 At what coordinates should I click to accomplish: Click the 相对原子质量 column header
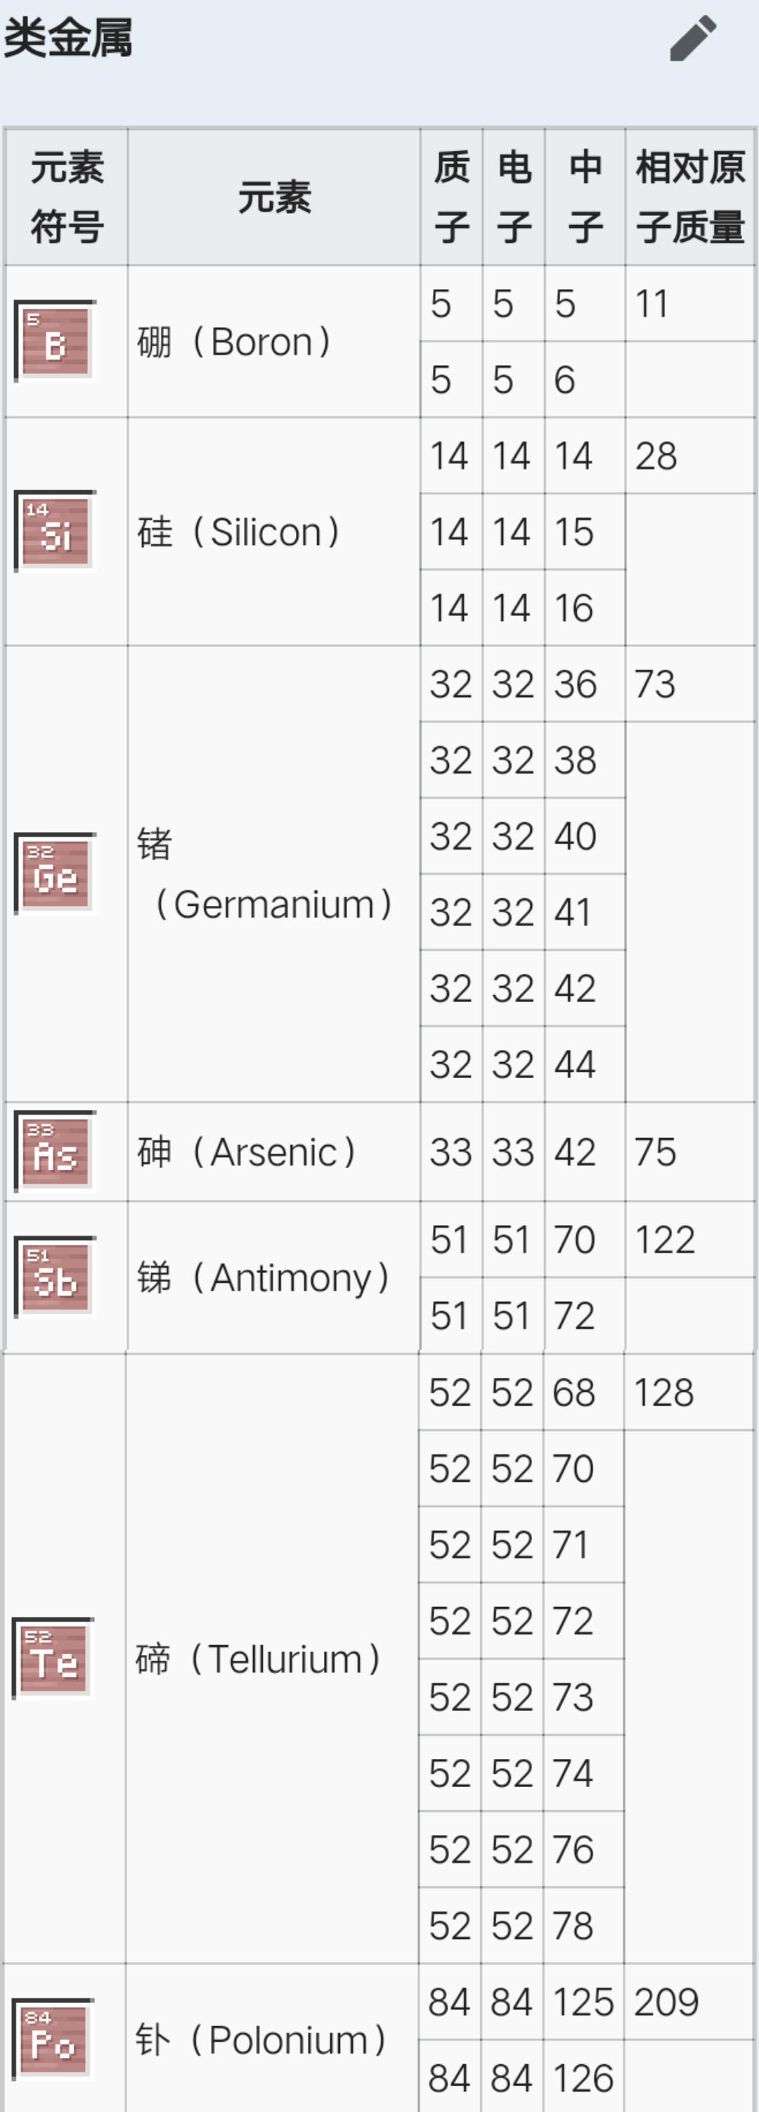pyautogui.click(x=690, y=197)
